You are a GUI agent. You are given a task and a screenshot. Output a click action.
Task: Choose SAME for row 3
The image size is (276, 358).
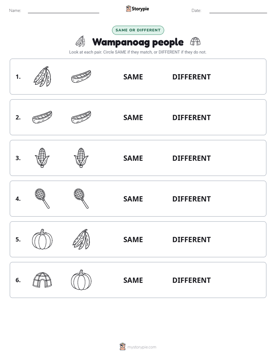coord(133,158)
